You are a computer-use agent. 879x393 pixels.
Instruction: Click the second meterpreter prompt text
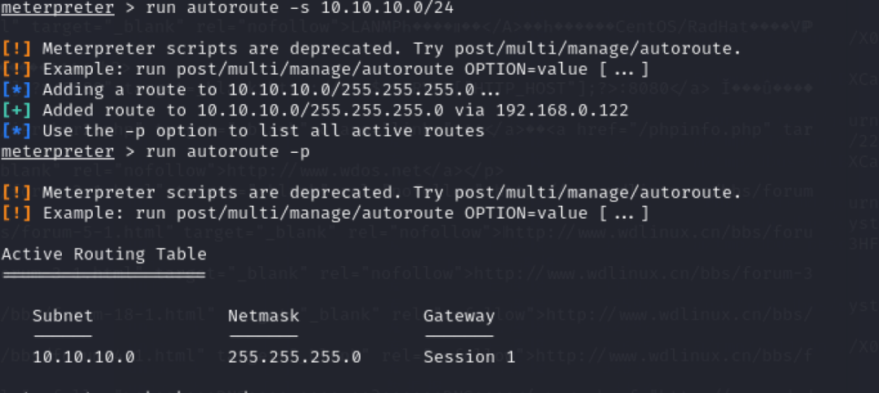(x=57, y=152)
